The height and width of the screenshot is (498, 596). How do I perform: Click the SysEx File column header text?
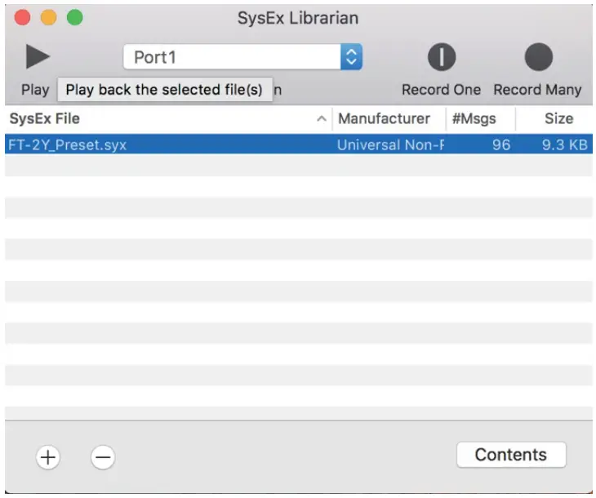(45, 119)
